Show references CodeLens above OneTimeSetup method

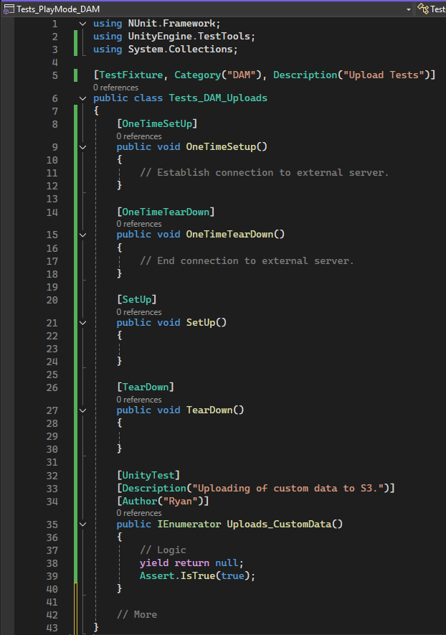point(139,136)
